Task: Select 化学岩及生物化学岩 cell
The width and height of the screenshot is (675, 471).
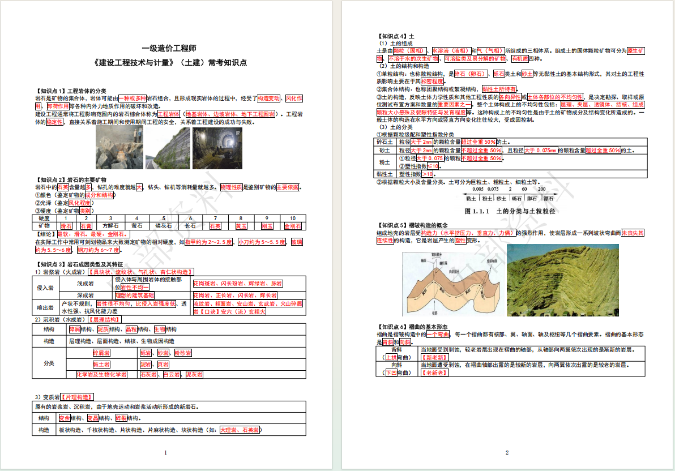Action: click(x=102, y=375)
